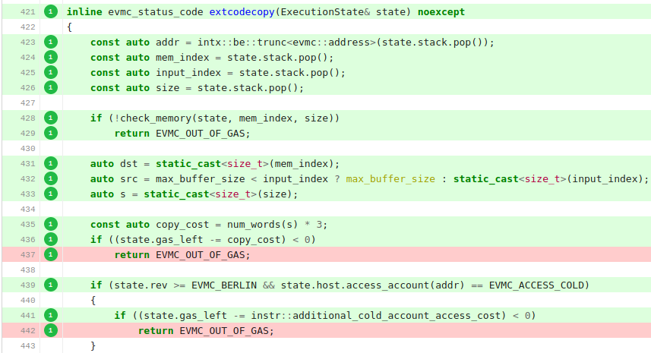The image size is (651, 353).
Task: Click size variable declaration on line 426
Action: (168, 88)
